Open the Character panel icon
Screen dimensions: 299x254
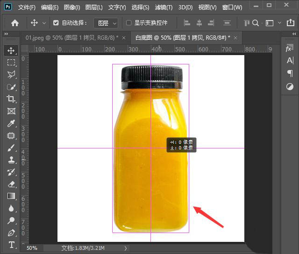click(290, 60)
